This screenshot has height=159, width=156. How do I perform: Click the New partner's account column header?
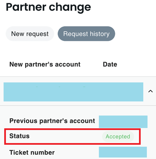(x=45, y=64)
